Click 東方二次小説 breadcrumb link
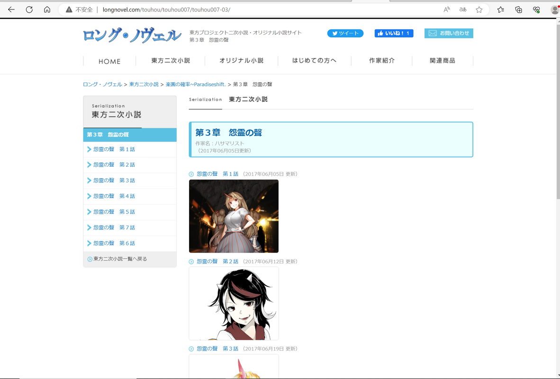The height and width of the screenshot is (379, 560). tap(144, 84)
